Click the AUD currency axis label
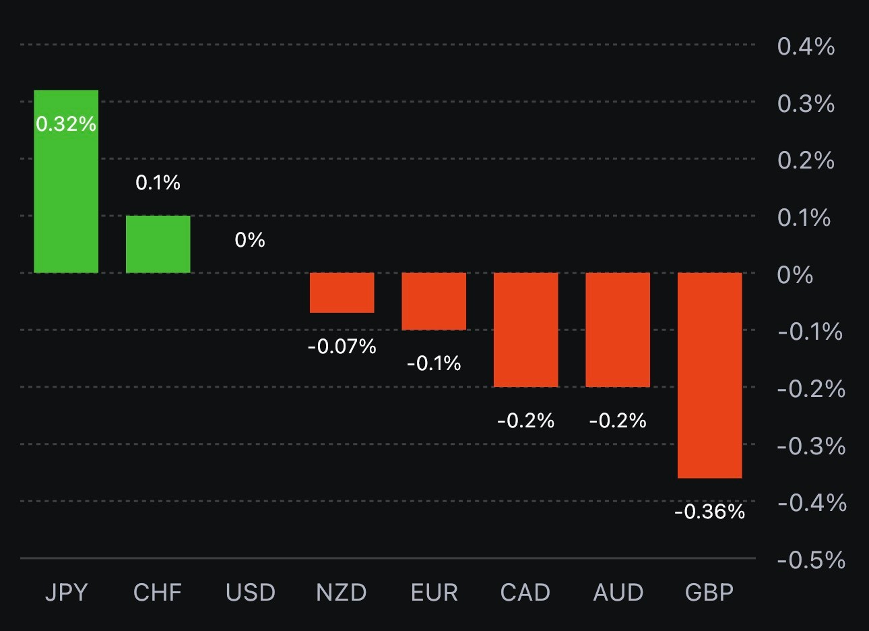This screenshot has height=631, width=869. click(618, 593)
